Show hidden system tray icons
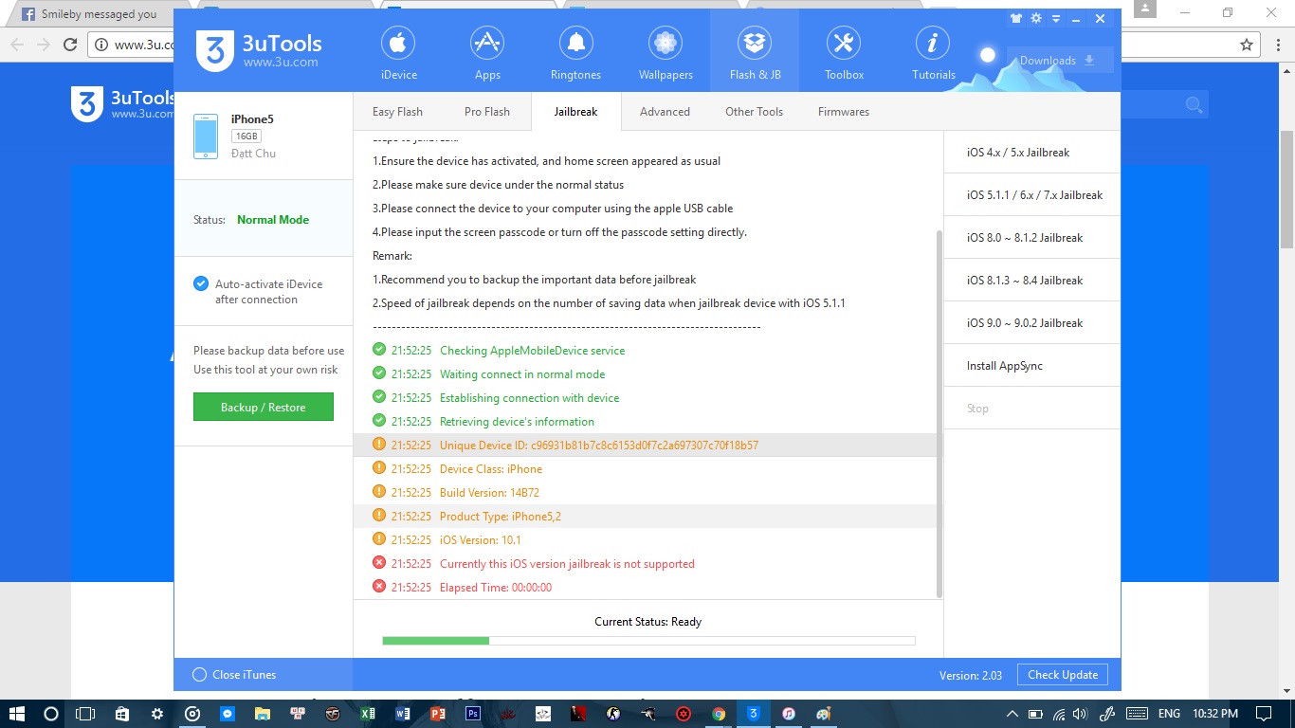 click(x=1012, y=714)
